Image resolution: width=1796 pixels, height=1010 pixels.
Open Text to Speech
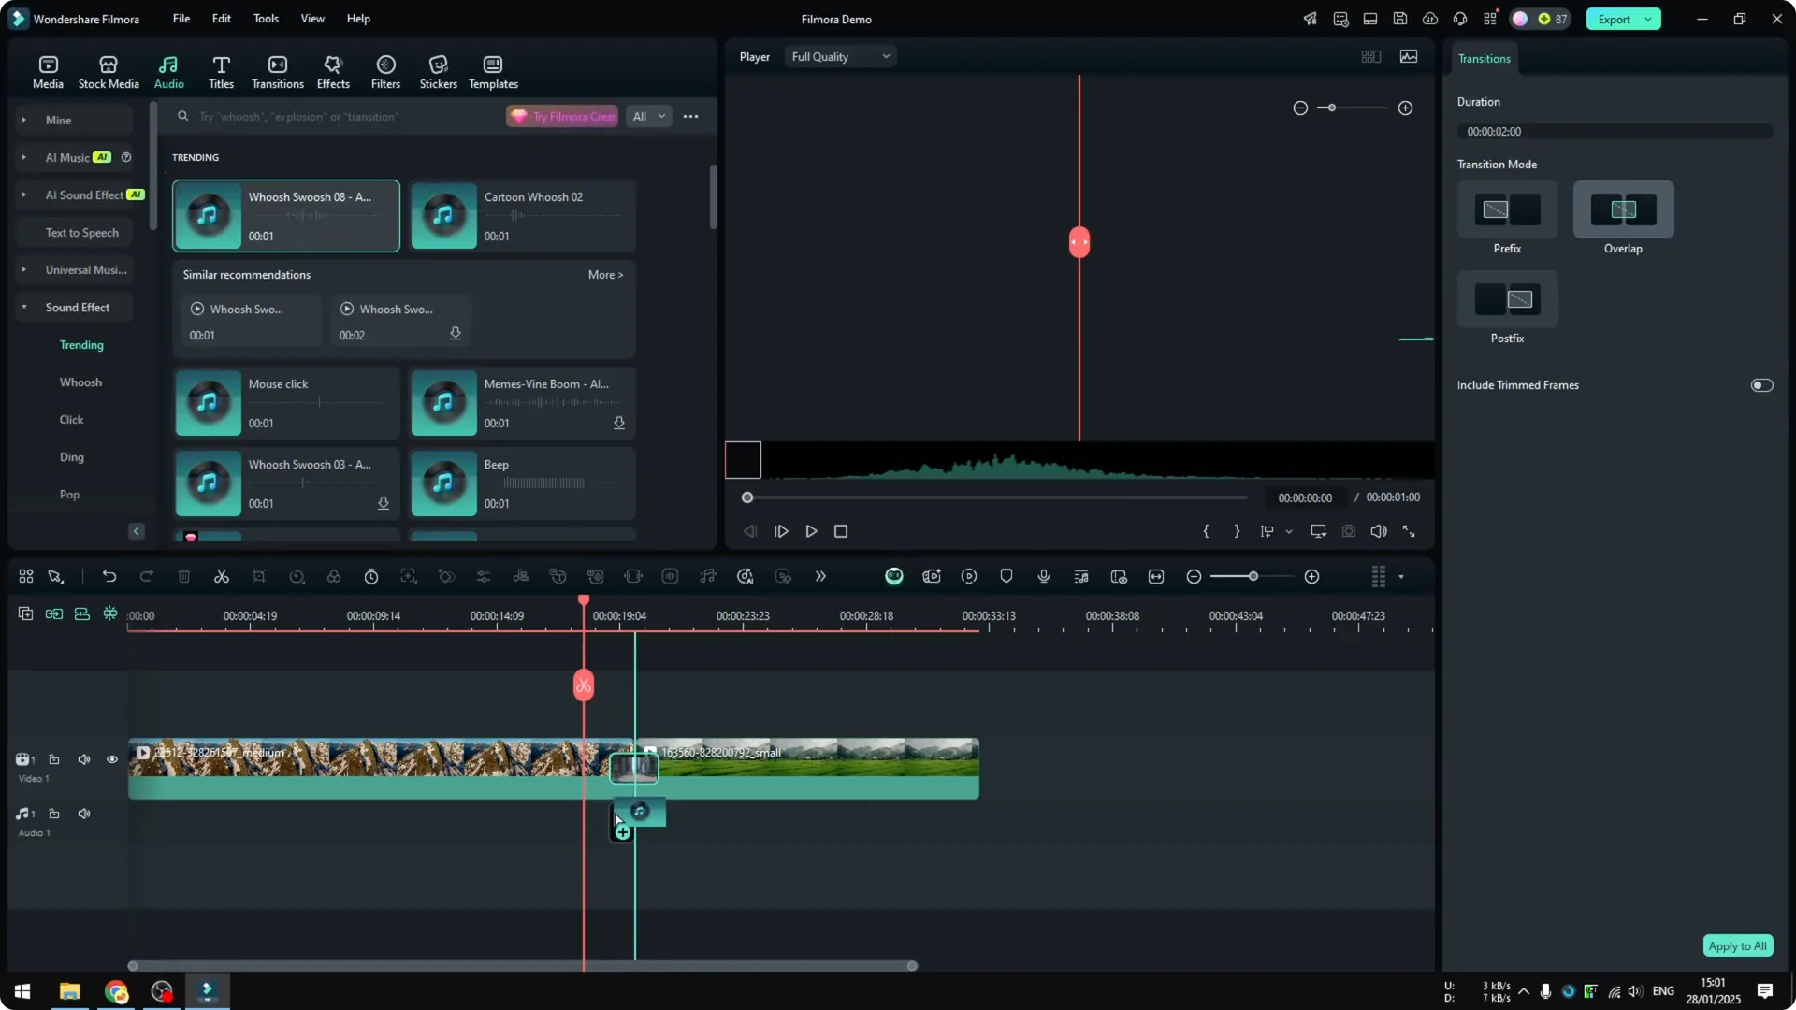(81, 233)
